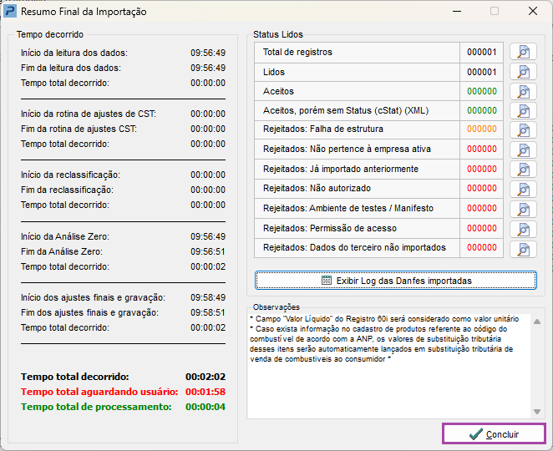Screen dimensions: 553x451
Task: Click Exibir Log das Danfes importadas button
Action: tap(396, 281)
